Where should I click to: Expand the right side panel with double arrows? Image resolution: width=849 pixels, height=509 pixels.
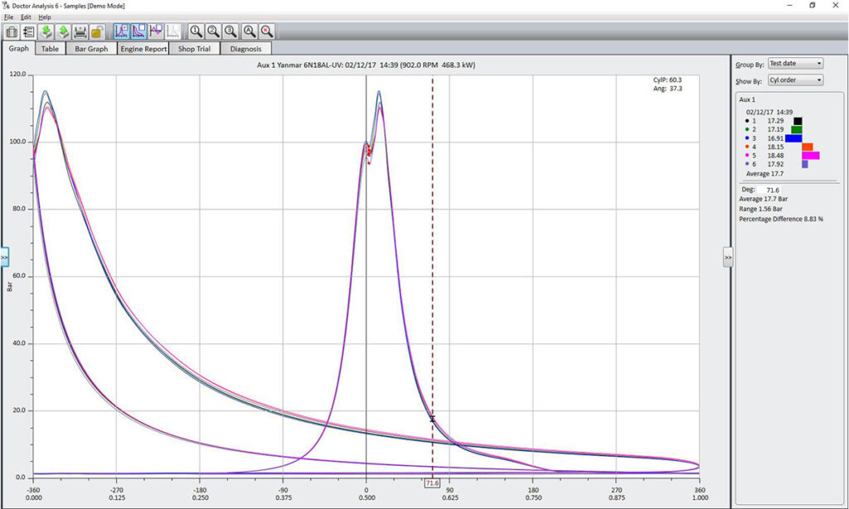click(x=727, y=258)
